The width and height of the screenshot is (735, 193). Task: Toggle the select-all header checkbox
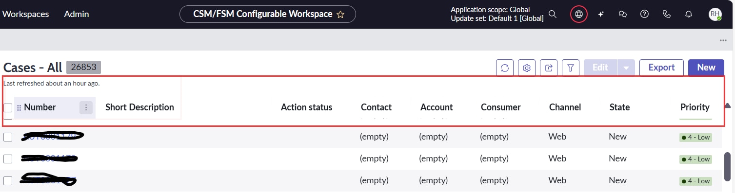(8, 107)
